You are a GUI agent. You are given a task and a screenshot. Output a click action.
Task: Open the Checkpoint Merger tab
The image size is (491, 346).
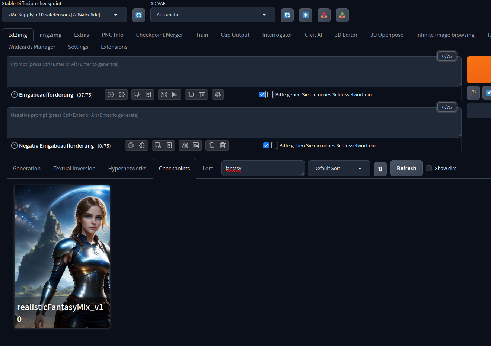(159, 35)
